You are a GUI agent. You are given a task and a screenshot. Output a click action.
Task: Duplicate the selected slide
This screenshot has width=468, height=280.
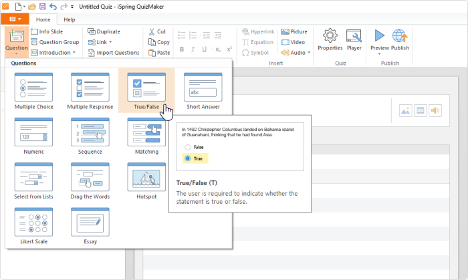104,31
